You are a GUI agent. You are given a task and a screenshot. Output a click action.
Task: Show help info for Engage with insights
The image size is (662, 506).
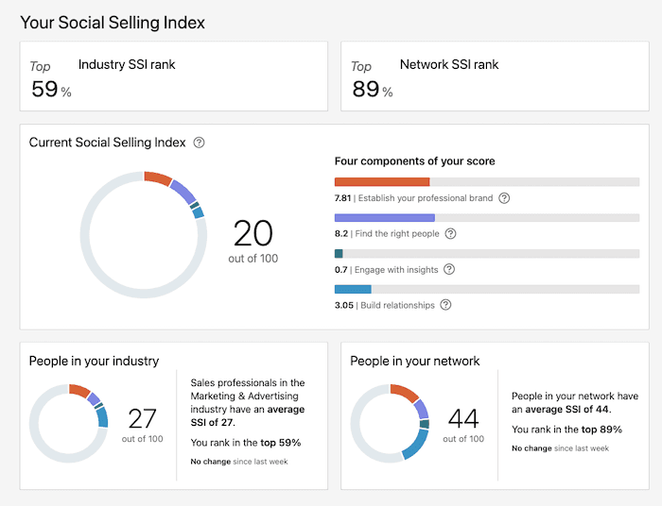pos(448,269)
